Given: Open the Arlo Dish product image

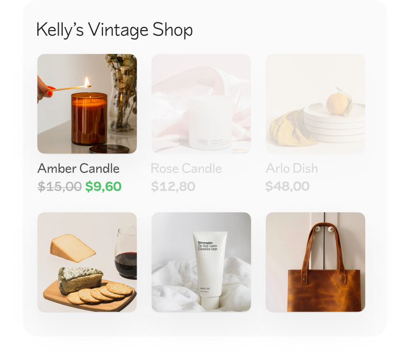Looking at the screenshot, I should (x=315, y=104).
